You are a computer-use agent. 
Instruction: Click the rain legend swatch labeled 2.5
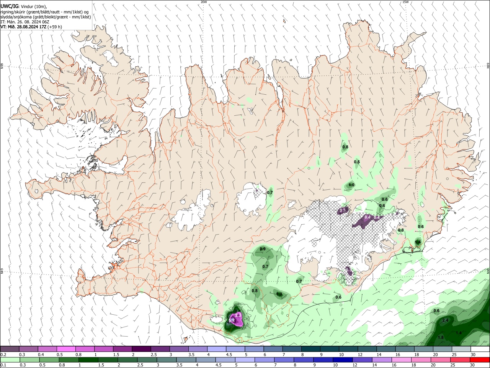point(147,360)
